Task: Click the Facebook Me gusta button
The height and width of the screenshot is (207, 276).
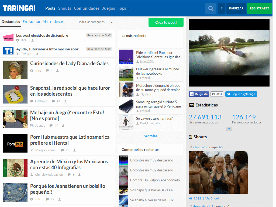Action: click(199, 94)
